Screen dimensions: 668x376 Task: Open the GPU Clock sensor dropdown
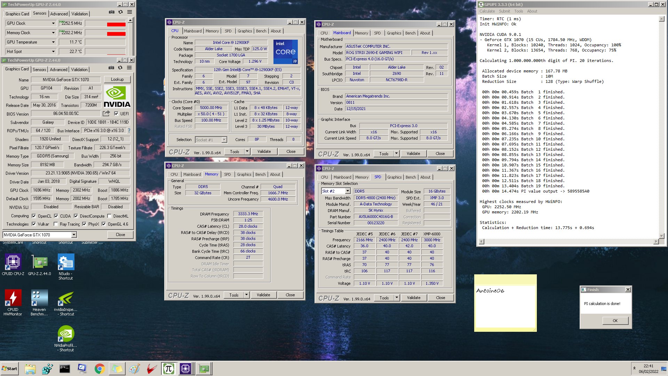pos(53,23)
